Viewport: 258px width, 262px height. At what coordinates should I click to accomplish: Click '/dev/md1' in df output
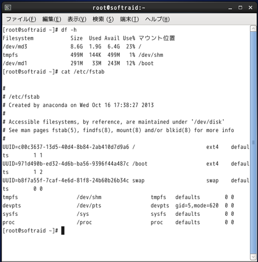15,63
